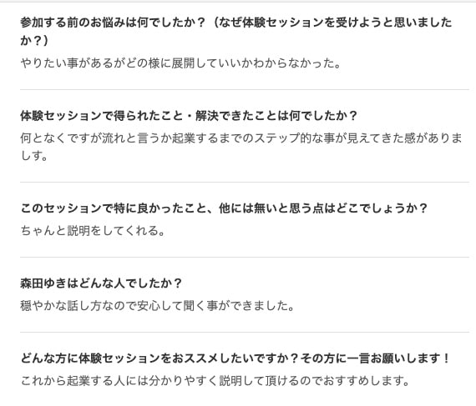Select the answer これから起業する人には
The height and width of the screenshot is (406, 476).
[215, 381]
